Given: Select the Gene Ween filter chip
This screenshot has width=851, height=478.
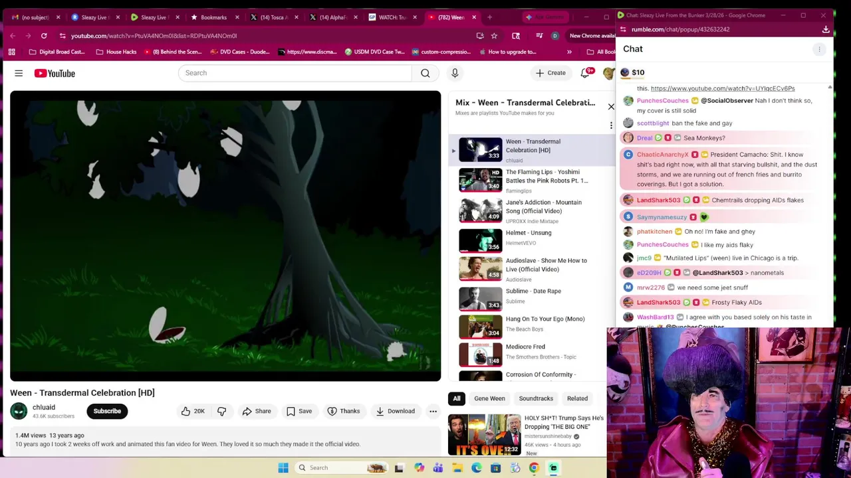Looking at the screenshot, I should coord(489,398).
